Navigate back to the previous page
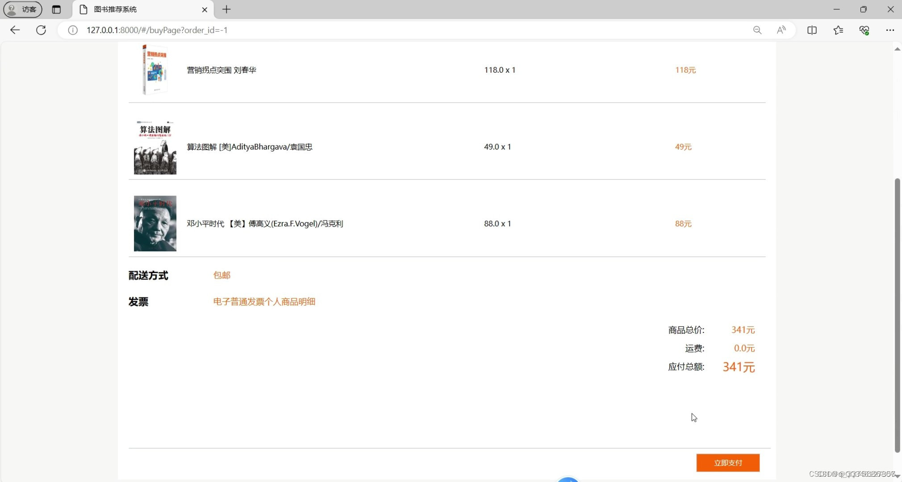902x482 pixels. tap(15, 30)
